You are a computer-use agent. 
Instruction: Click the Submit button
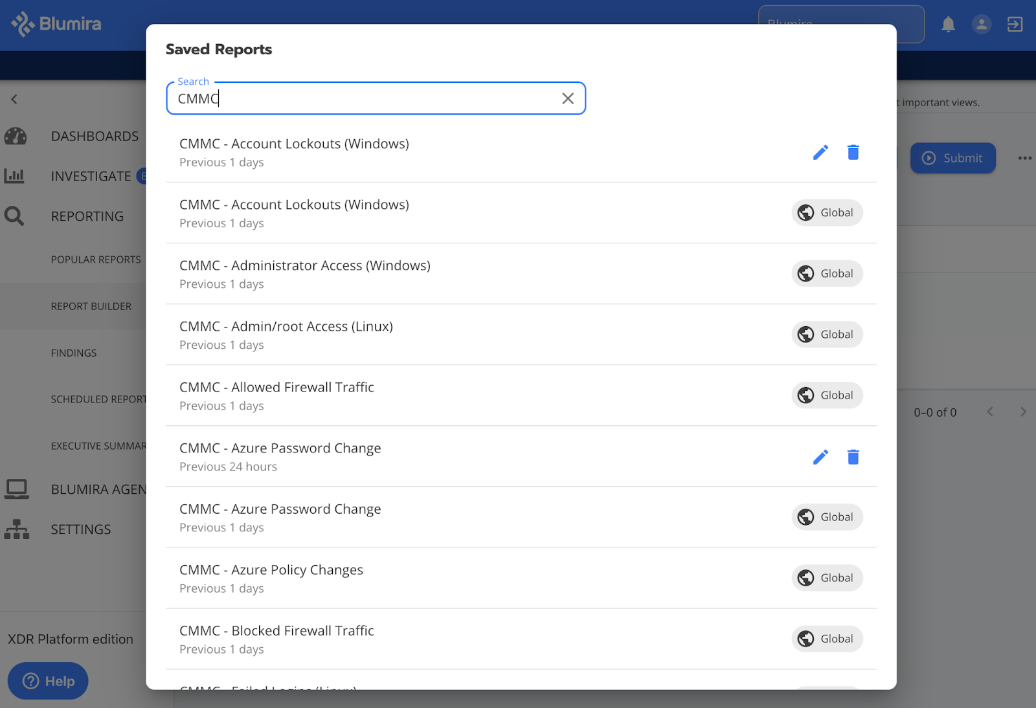click(x=952, y=158)
